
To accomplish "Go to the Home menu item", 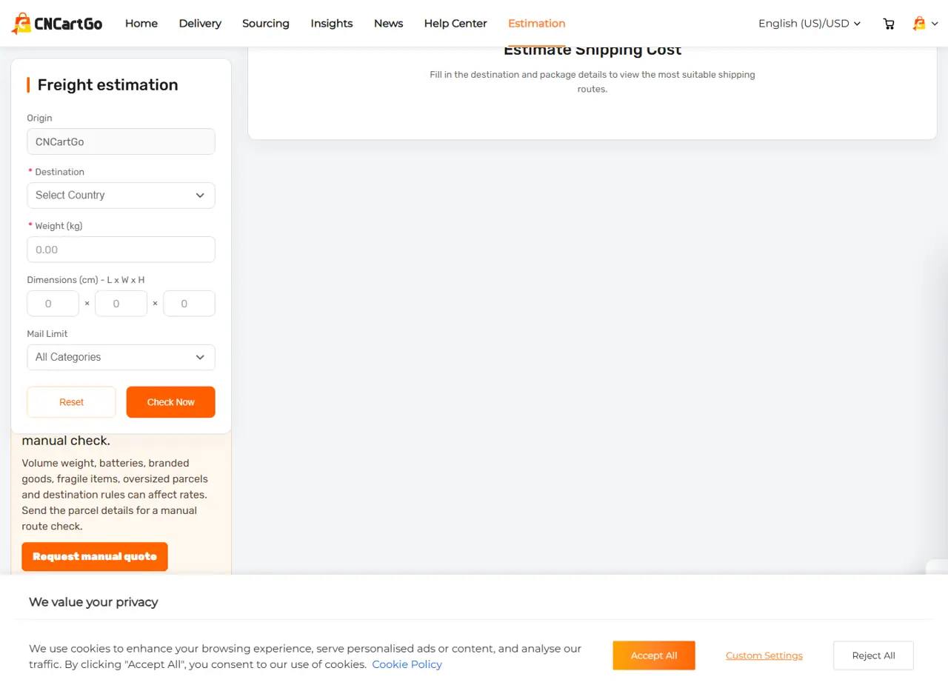I will pyautogui.click(x=141, y=24).
